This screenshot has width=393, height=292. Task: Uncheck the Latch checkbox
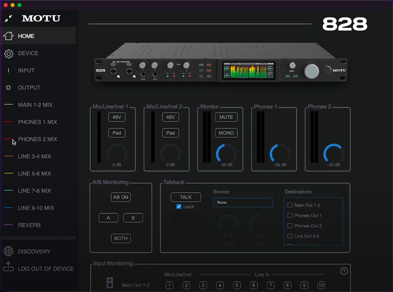pos(179,206)
